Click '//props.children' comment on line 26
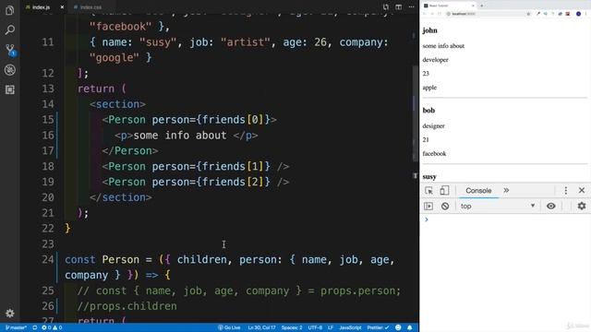The image size is (591, 332). coord(127,306)
